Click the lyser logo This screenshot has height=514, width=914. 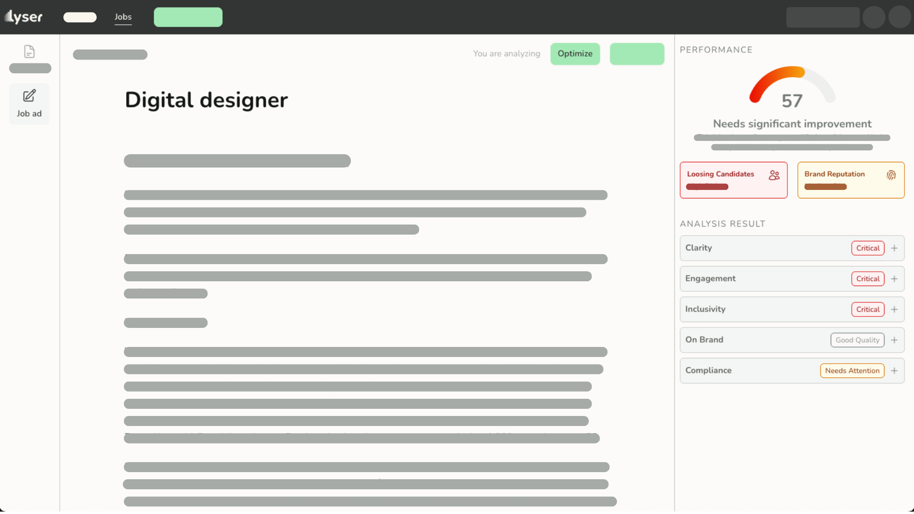24,17
